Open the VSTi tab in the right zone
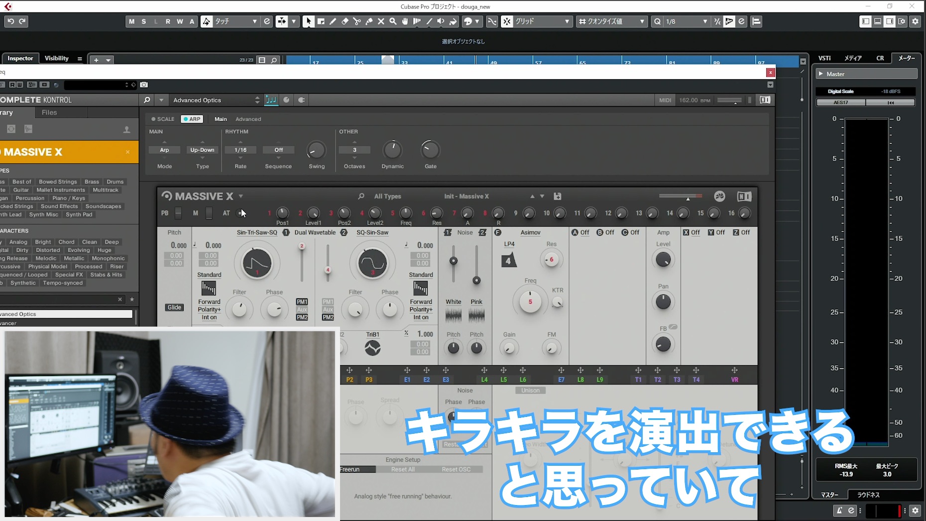The height and width of the screenshot is (521, 926). pyautogui.click(x=824, y=58)
